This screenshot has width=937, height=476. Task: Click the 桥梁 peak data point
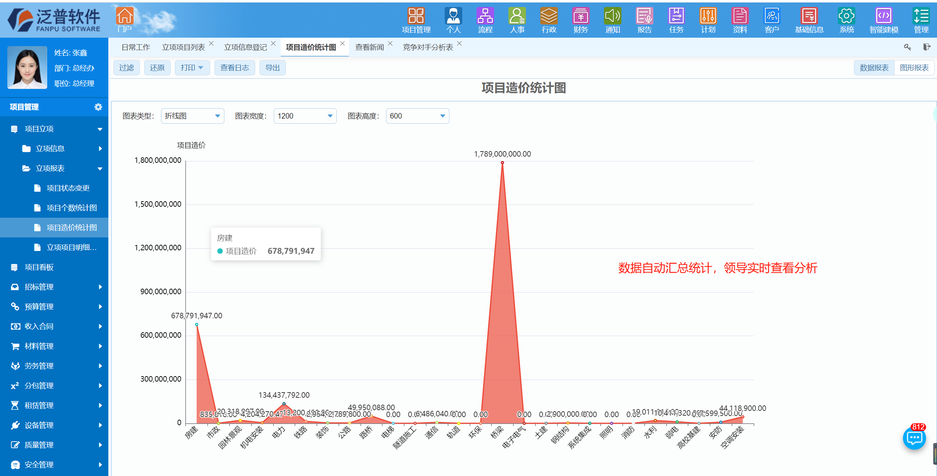502,163
